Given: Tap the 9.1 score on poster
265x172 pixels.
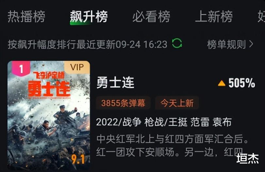Looking at the screenshot, I should pos(78,159).
